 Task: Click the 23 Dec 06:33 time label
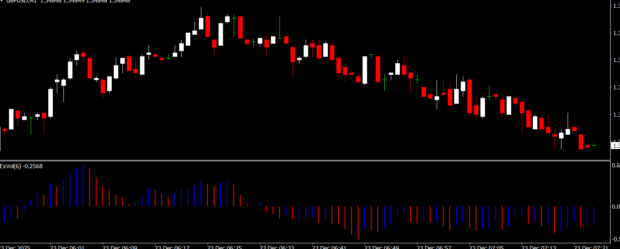click(277, 247)
